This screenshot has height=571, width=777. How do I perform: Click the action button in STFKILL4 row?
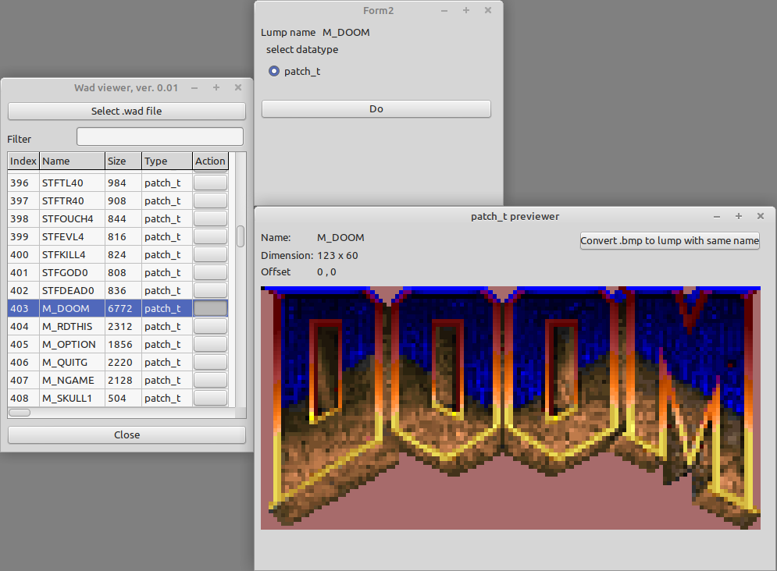click(x=210, y=254)
